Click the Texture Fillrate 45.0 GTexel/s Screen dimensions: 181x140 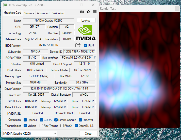click(x=82, y=70)
